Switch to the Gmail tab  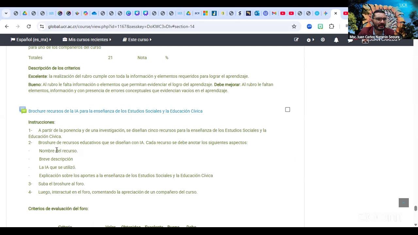tap(274, 13)
